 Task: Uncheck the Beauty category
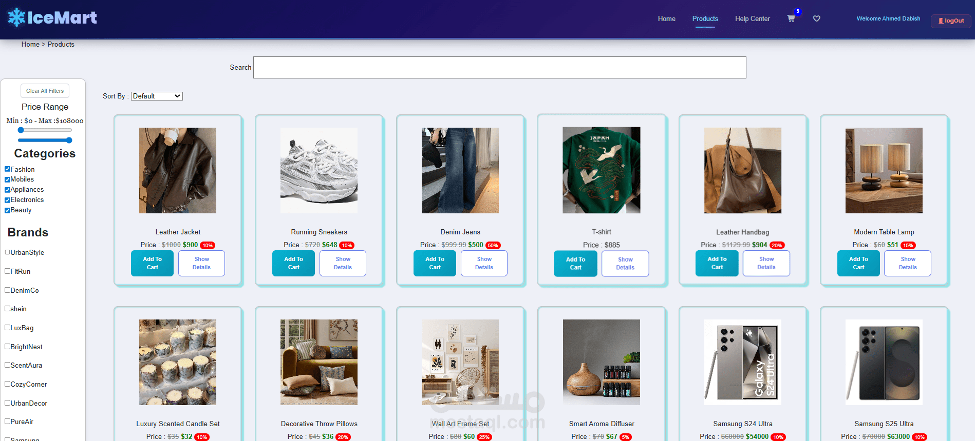[x=7, y=210]
